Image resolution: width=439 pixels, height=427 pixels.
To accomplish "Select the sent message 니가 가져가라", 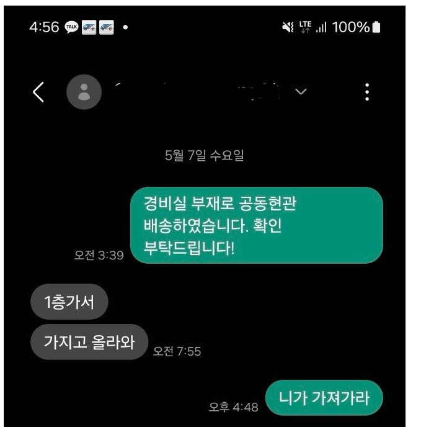I will pos(324,398).
